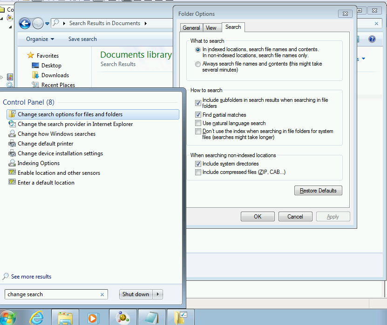Image resolution: width=387 pixels, height=325 pixels.
Task: Switch to the General tab
Action: tap(191, 28)
